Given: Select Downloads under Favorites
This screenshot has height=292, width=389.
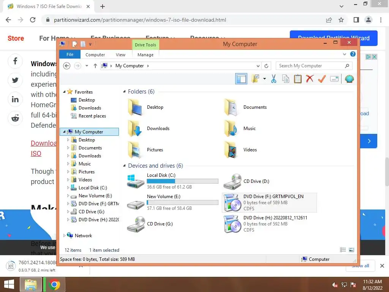Looking at the screenshot, I should point(90,108).
